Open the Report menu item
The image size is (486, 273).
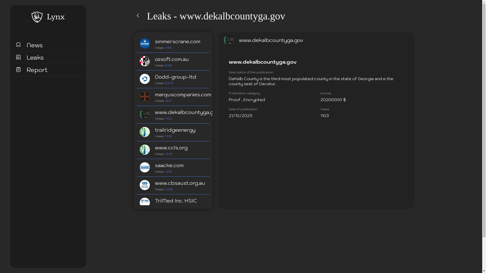(37, 70)
